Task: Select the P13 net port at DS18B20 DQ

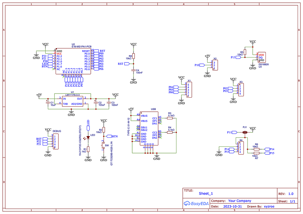Action: (x=238, y=57)
